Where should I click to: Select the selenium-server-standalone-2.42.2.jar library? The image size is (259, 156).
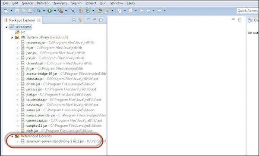[x=55, y=141]
